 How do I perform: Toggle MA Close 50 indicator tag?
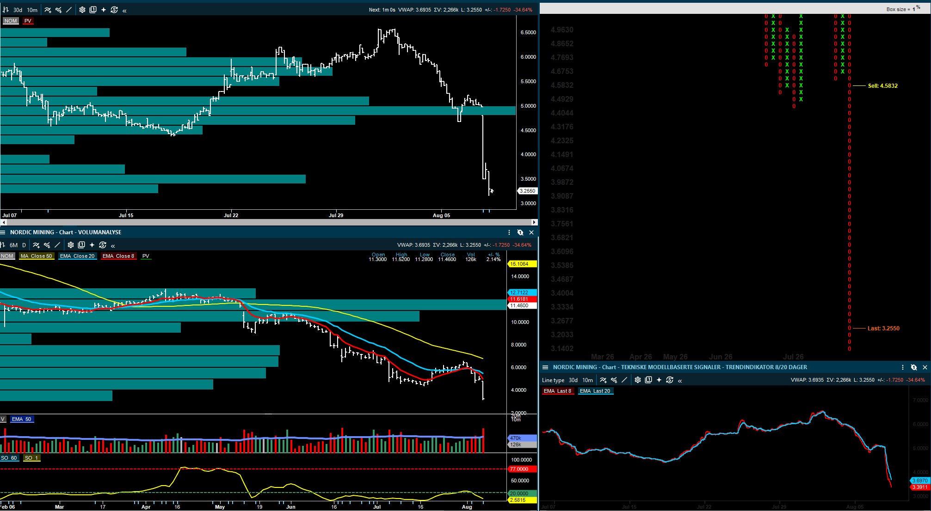coord(37,256)
